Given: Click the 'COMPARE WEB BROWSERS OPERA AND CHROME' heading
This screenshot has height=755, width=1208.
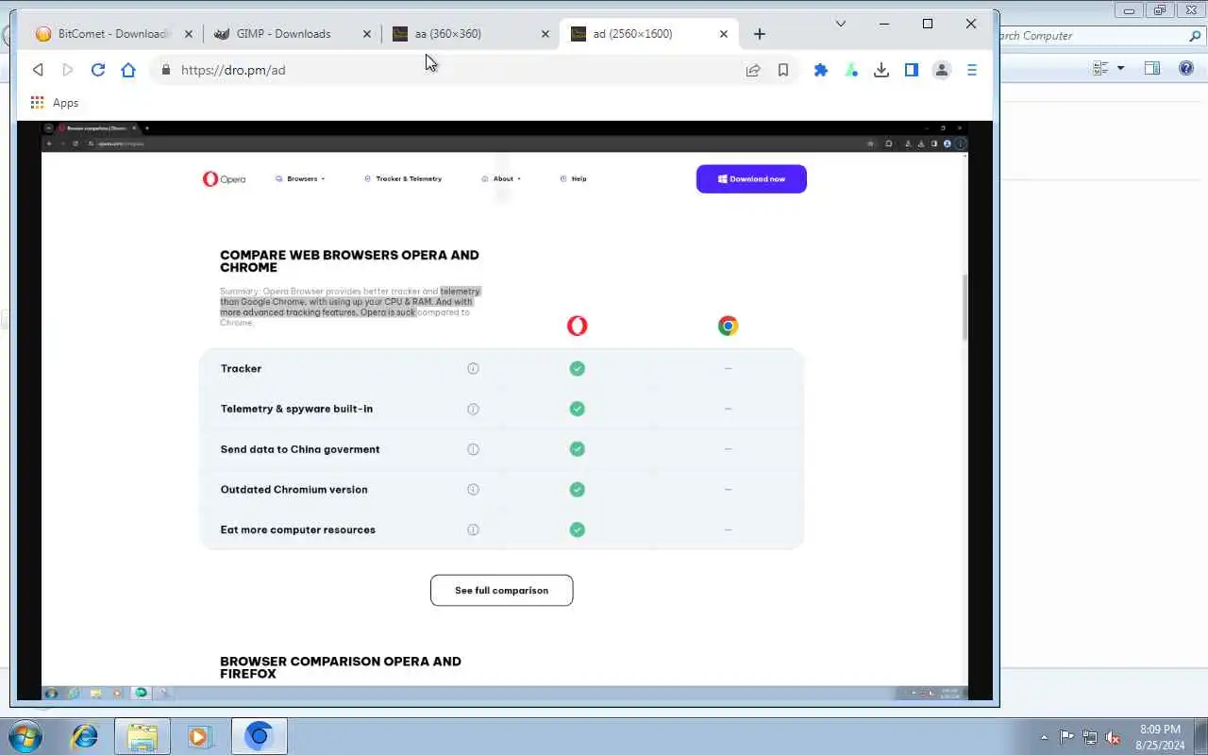Looking at the screenshot, I should pos(349,261).
